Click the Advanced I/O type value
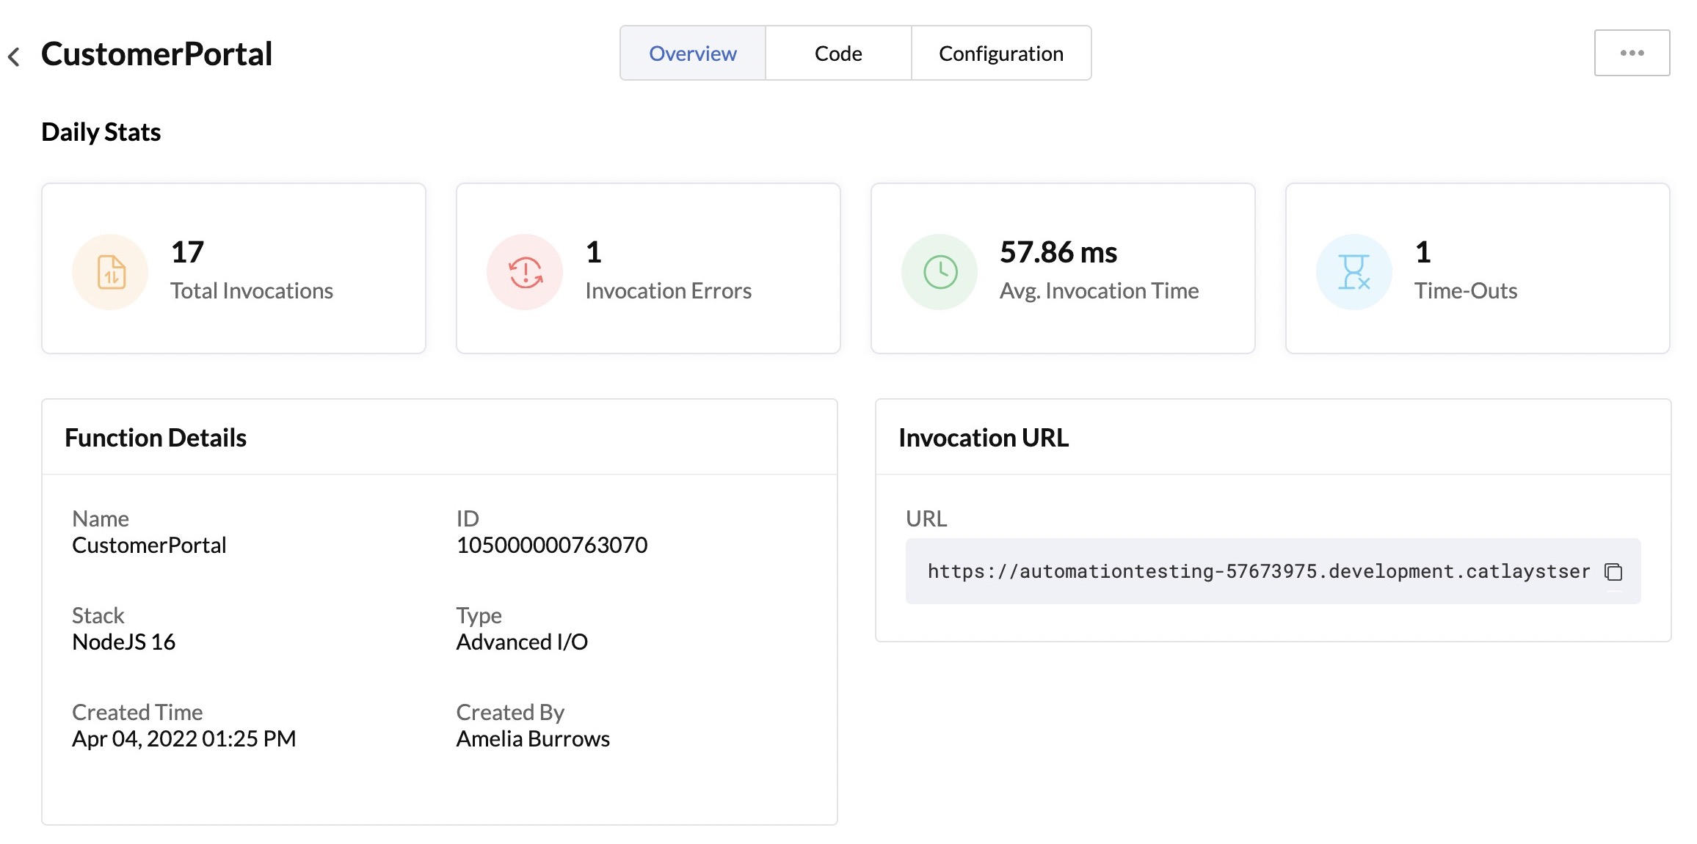The image size is (1697, 844). (522, 642)
